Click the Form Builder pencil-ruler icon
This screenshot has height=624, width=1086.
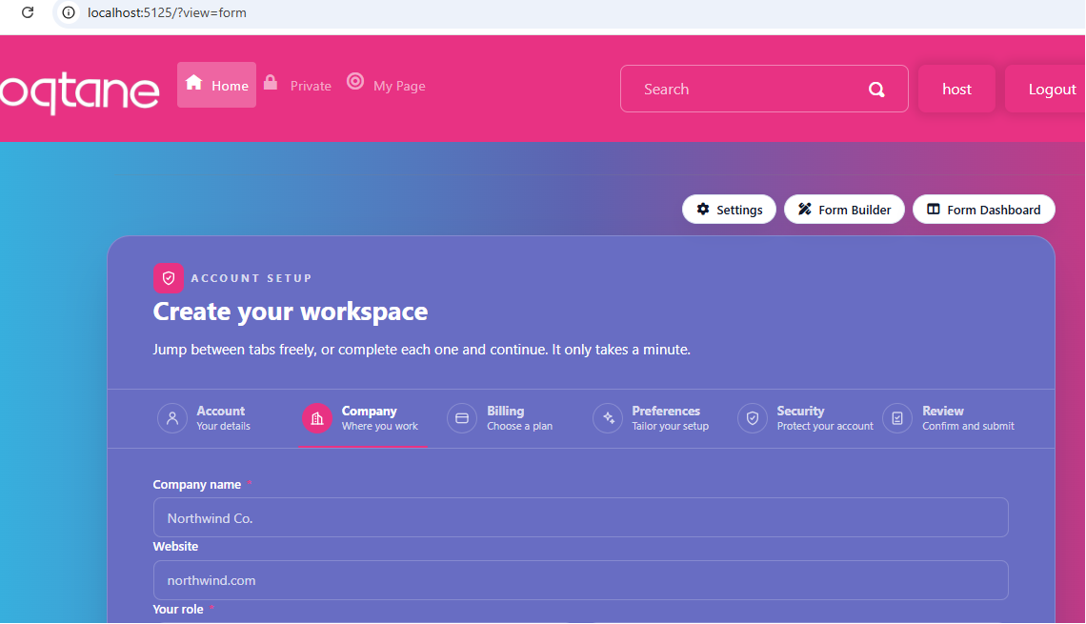tap(805, 210)
